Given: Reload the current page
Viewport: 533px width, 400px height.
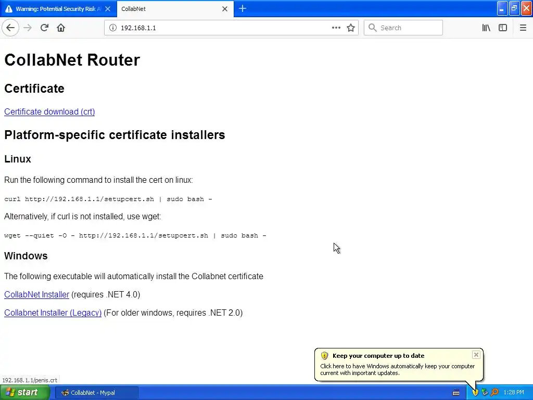Looking at the screenshot, I should 44,28.
